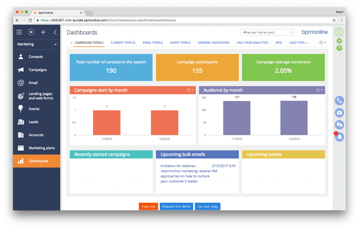Image resolution: width=359 pixels, height=229 pixels.
Task: Open notifications via the bell icon
Action: 339,137
